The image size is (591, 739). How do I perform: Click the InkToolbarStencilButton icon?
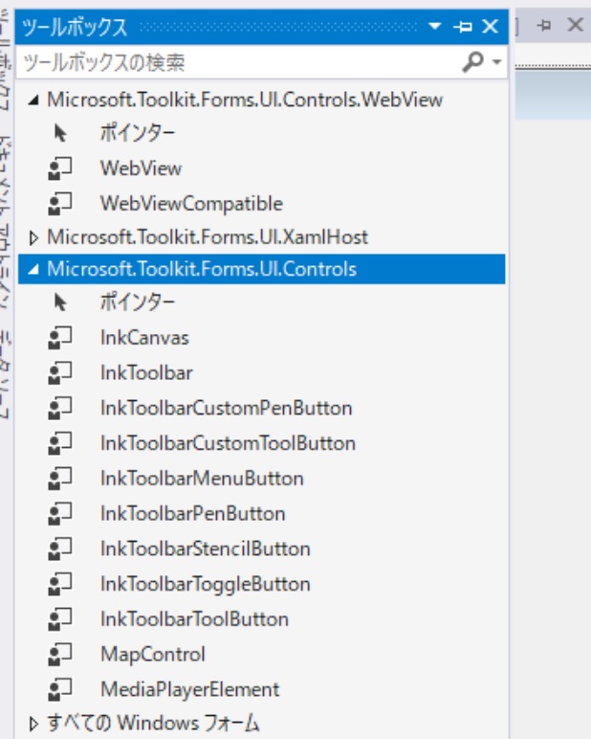tap(60, 549)
